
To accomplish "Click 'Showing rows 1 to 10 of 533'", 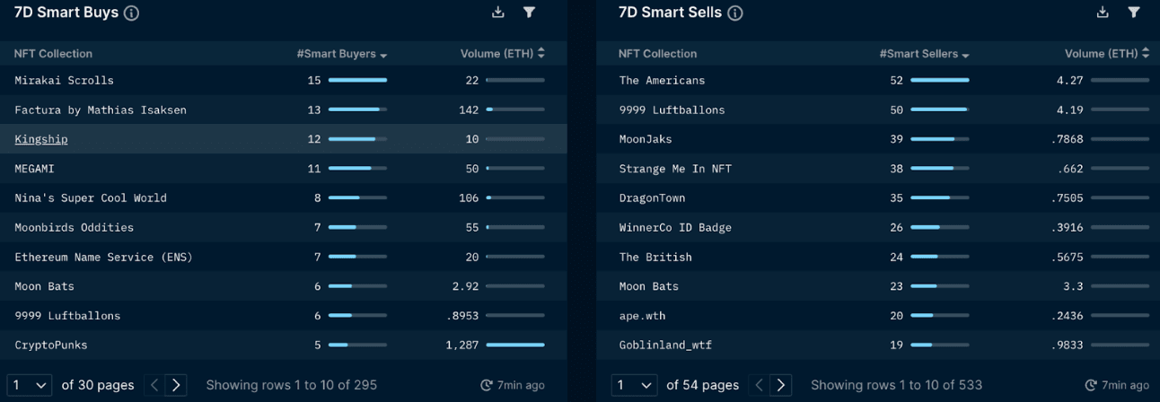I will pos(896,385).
